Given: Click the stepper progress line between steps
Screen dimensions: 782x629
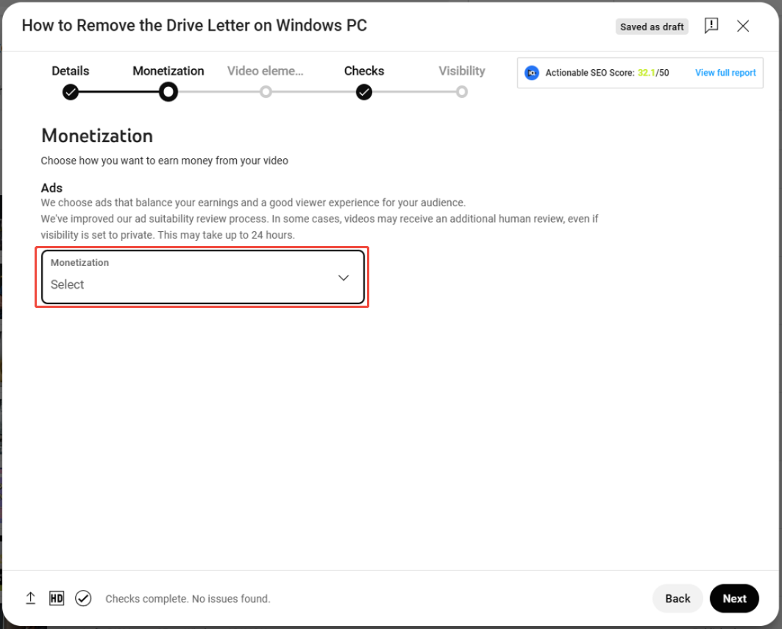Looking at the screenshot, I should [118, 92].
